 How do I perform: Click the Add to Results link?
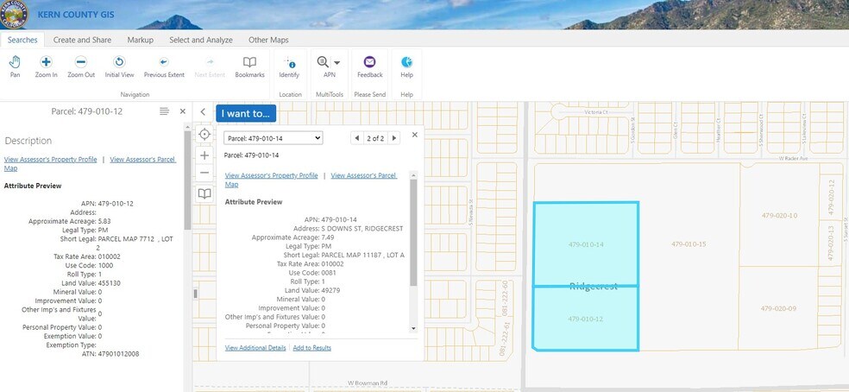[x=311, y=348]
